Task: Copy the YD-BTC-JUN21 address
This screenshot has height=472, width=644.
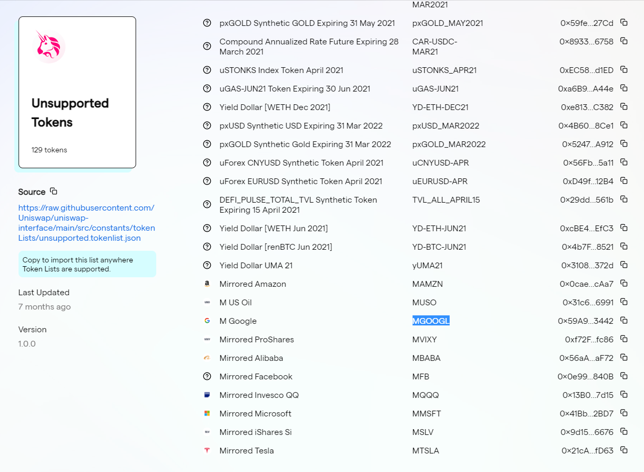Action: [x=624, y=246]
